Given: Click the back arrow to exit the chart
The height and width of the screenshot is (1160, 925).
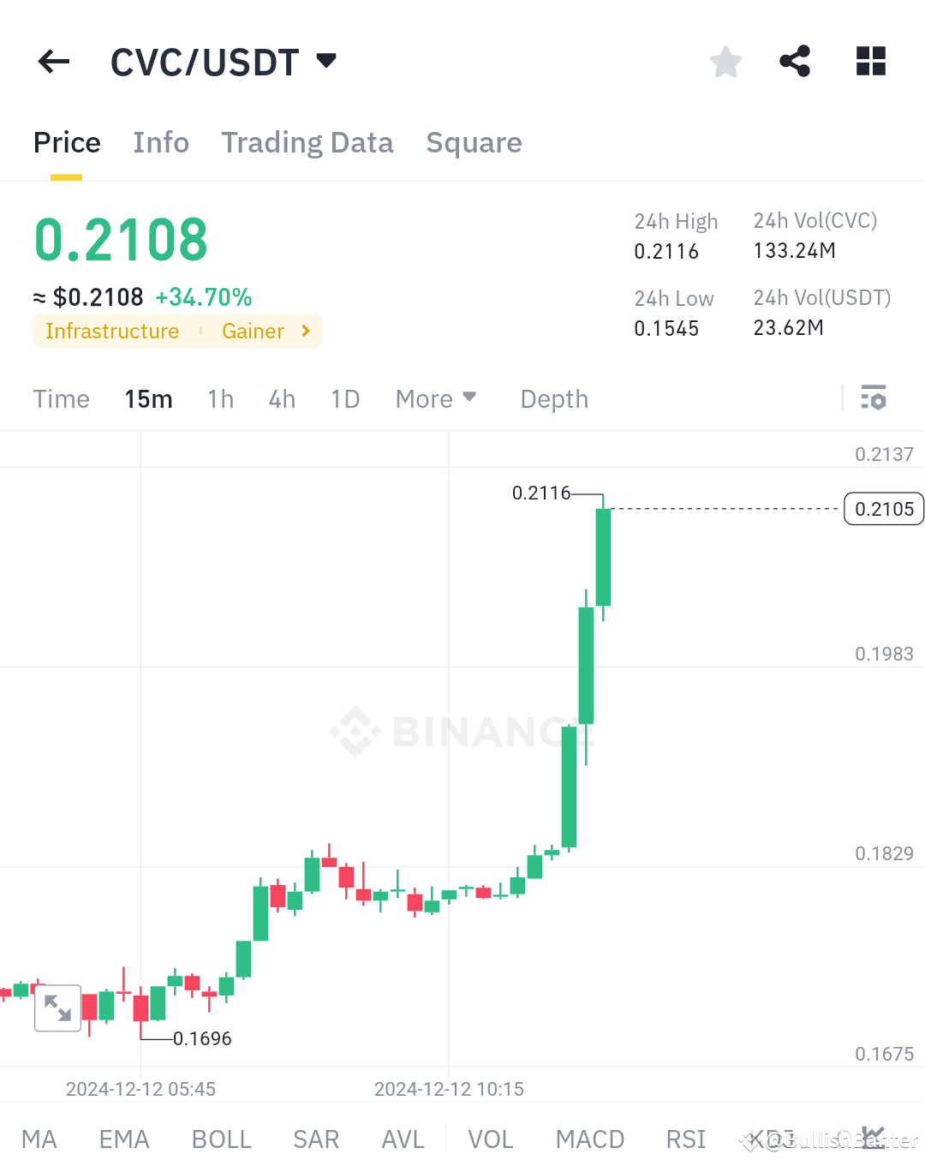Looking at the screenshot, I should (53, 61).
